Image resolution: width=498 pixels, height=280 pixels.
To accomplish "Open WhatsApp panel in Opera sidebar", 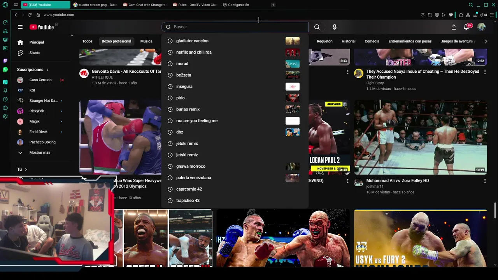I will click(x=5, y=69).
